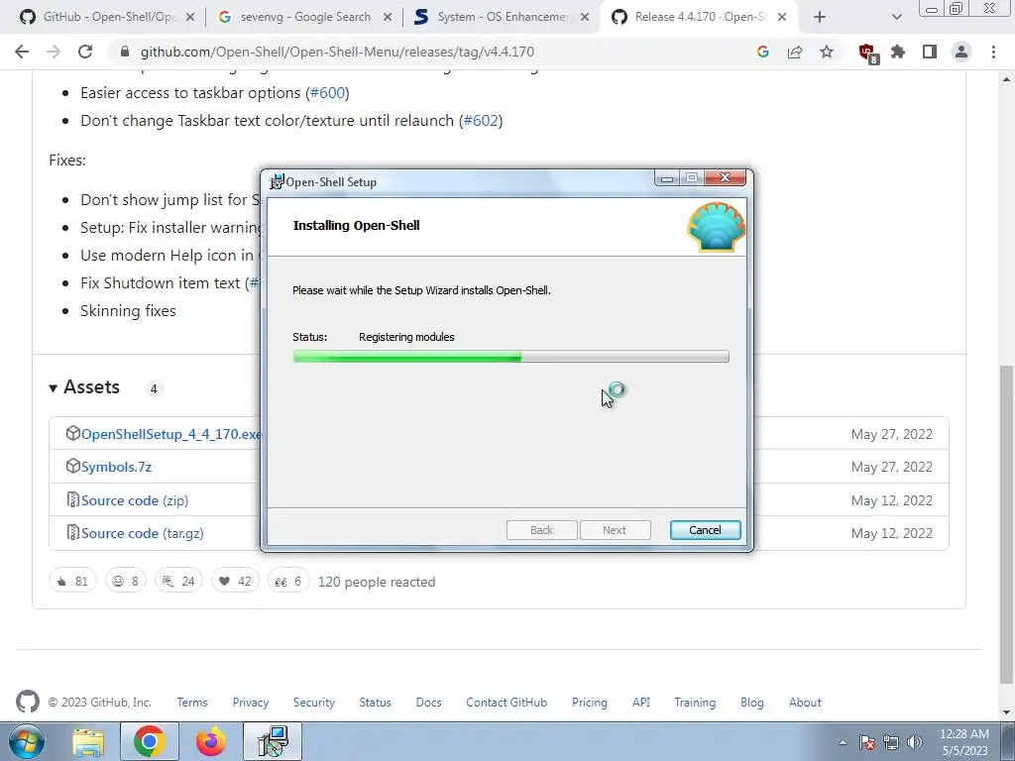Open Chrome from the taskbar
Viewport: 1015px width, 761px height.
point(150,741)
